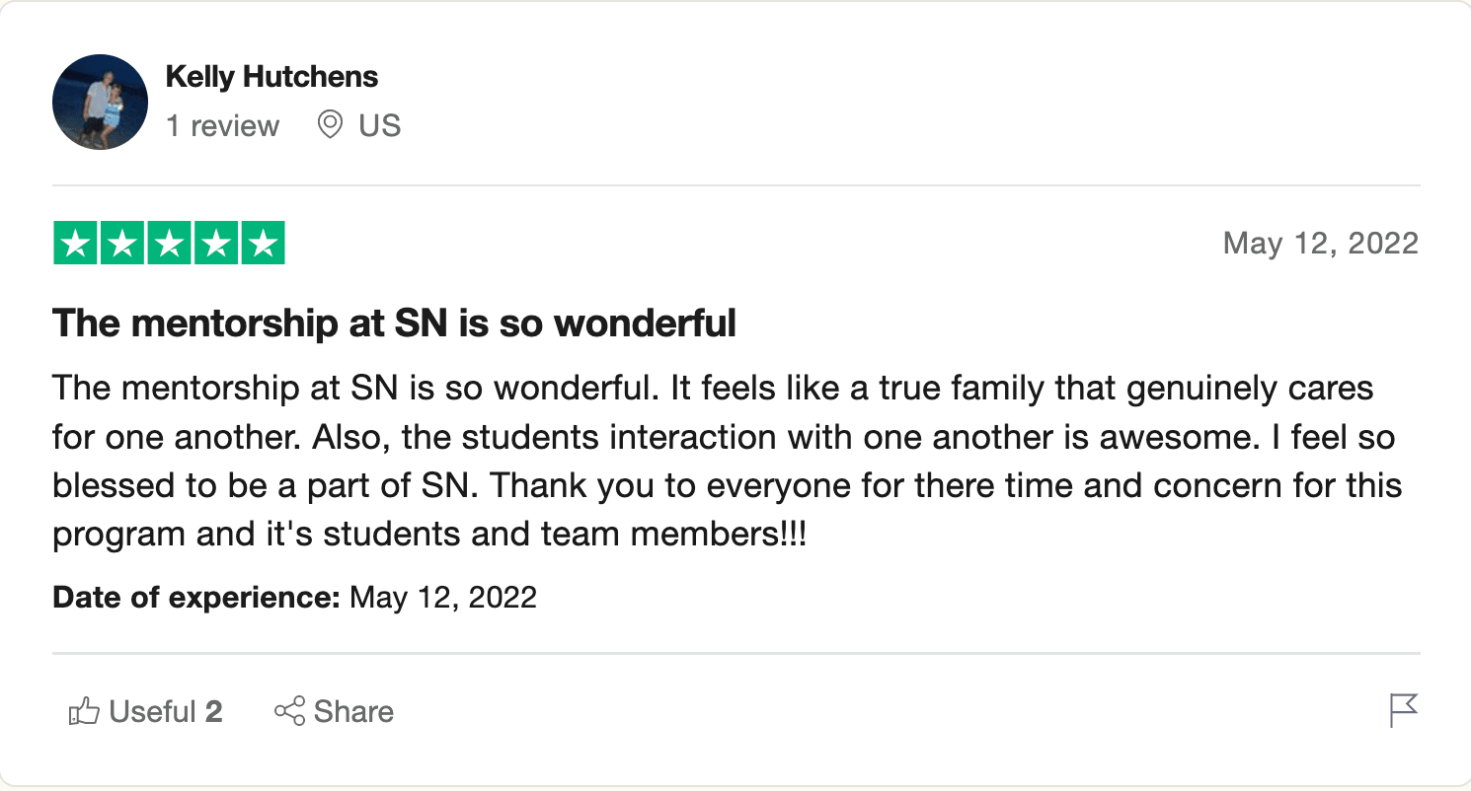Click Kelly Hutchens' round profile photo
This screenshot has height=791, width=1471.
click(100, 103)
